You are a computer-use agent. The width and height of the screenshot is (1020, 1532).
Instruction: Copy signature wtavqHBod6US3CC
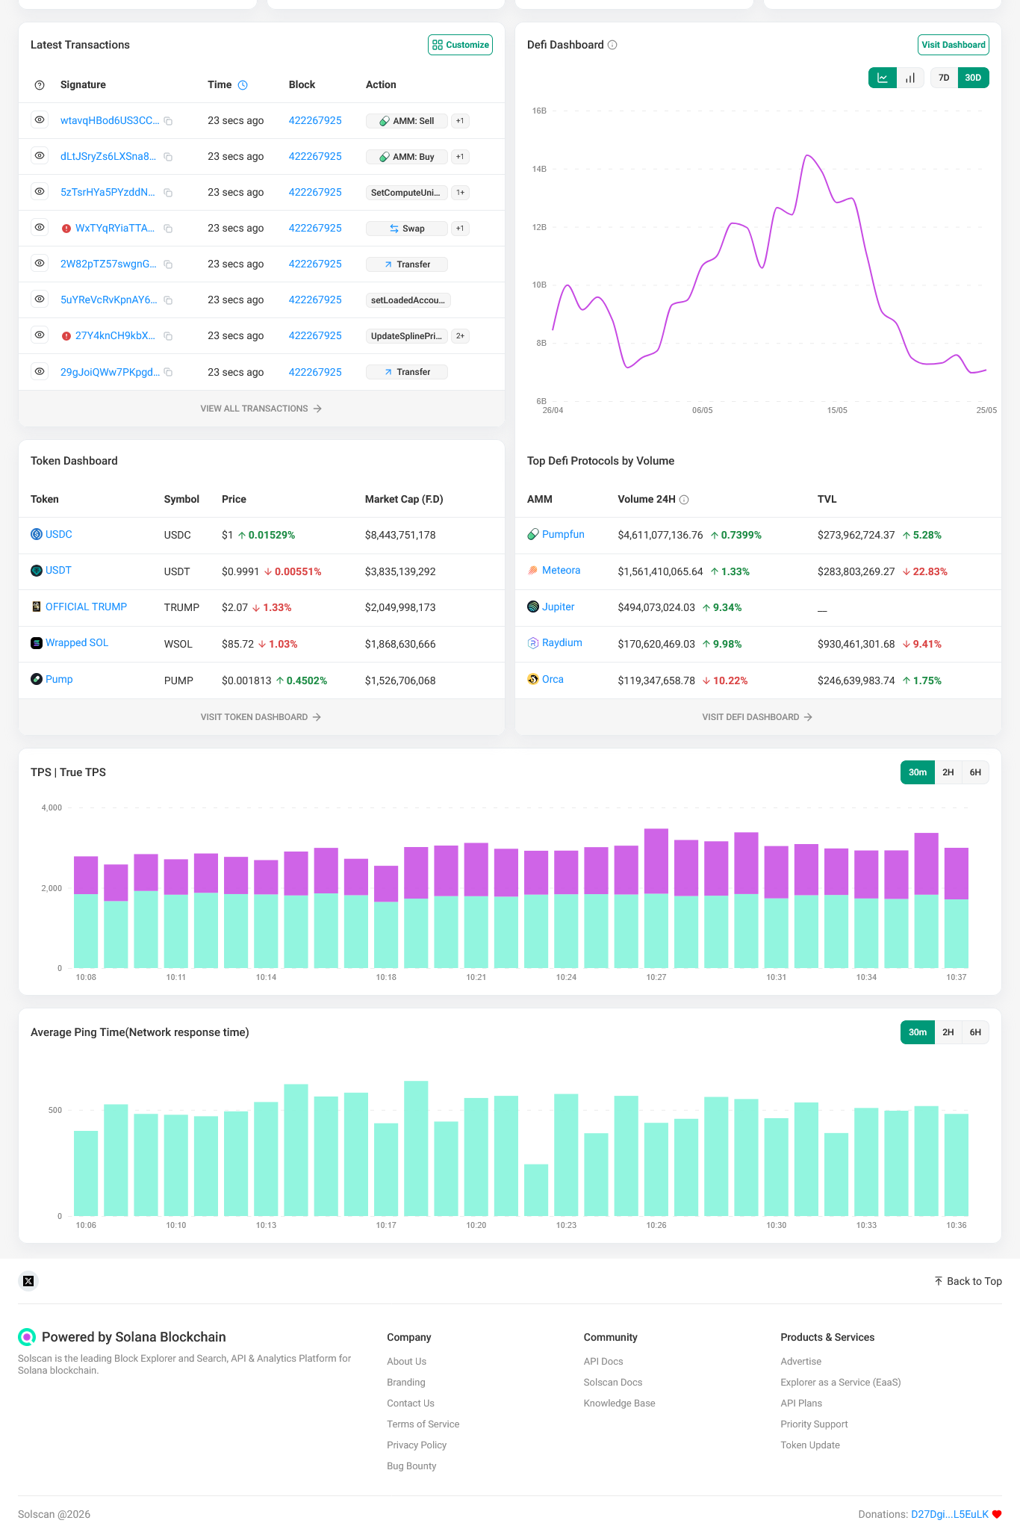pyautogui.click(x=169, y=121)
